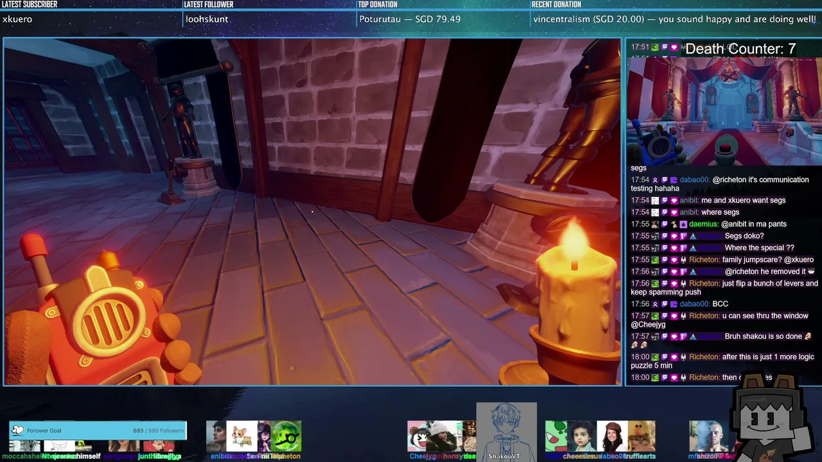Click the blue triangle badge before 'Segs doko?'
The height and width of the screenshot is (462, 822).
click(692, 236)
